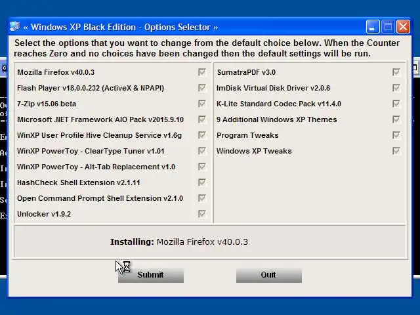
Task: Toggle K-Lite Standard Codec Pack checkbox
Action: [396, 104]
